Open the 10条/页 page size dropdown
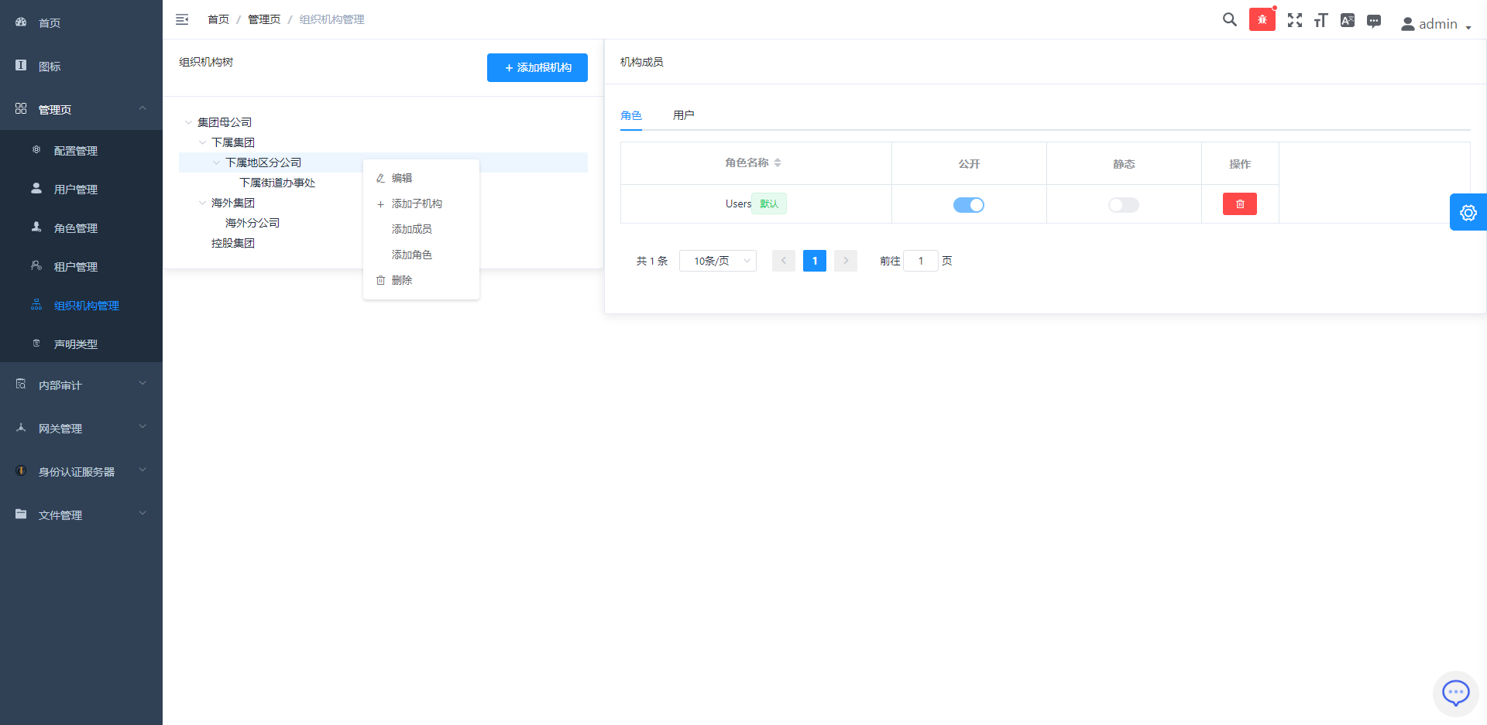The image size is (1487, 725). (717, 261)
